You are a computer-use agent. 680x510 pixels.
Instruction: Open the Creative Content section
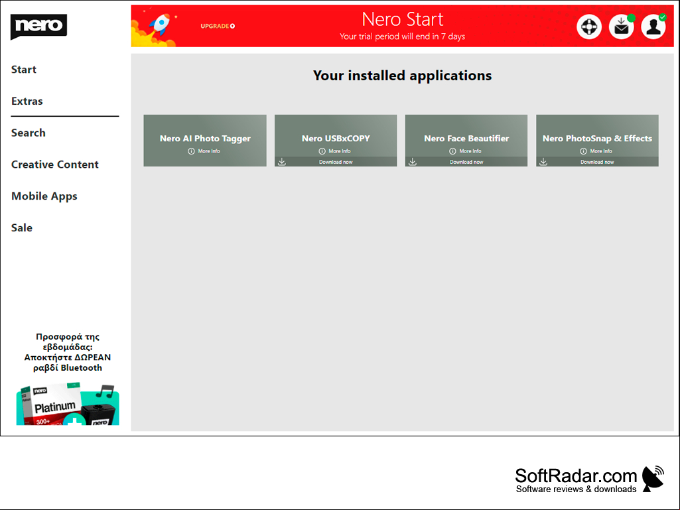(55, 164)
